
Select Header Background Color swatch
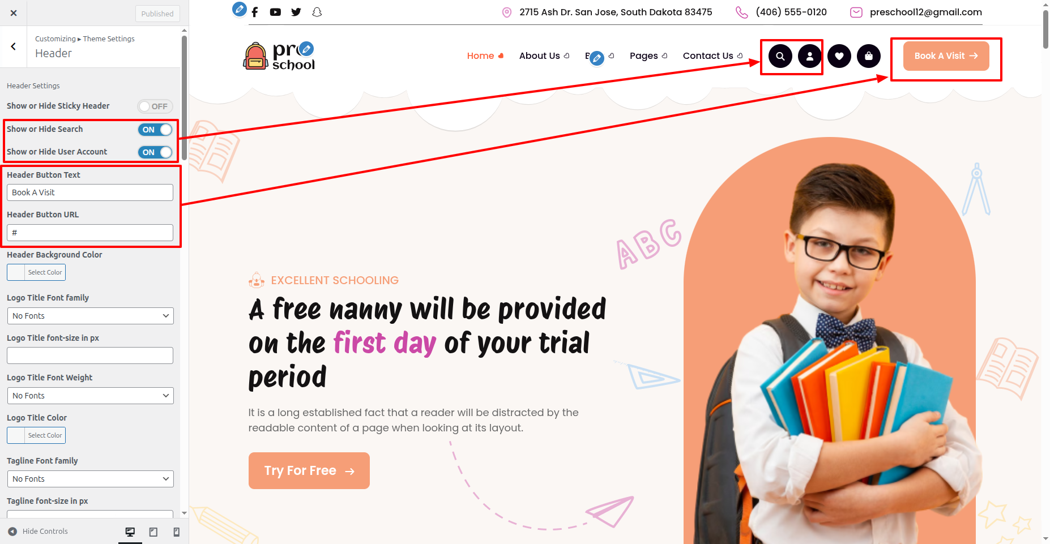pos(36,272)
